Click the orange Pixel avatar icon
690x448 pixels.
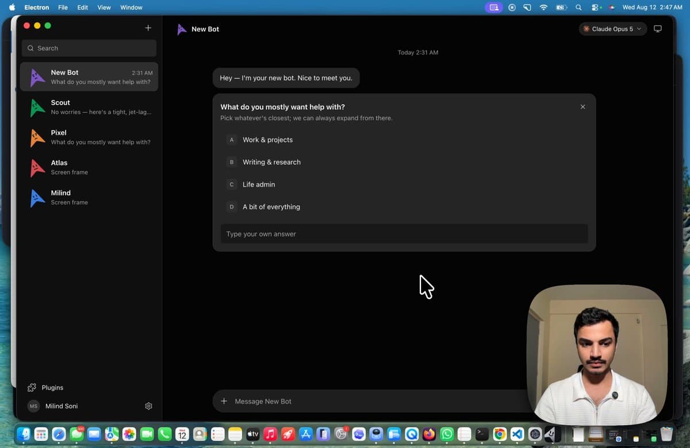(36, 137)
